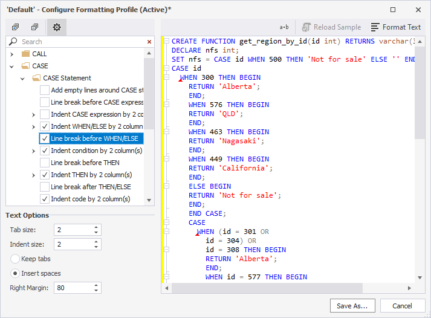The image size is (431, 318).
Task: Expand Indent WHEN/ELSE options
Action: pos(33,127)
